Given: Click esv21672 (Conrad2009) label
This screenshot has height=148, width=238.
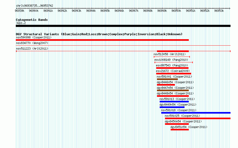Looking at the screenshot, I should click(x=173, y=71).
